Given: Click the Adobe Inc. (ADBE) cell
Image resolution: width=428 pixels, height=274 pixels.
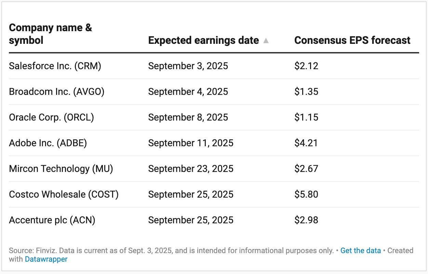Looking at the screenshot, I should pyautogui.click(x=48, y=143).
